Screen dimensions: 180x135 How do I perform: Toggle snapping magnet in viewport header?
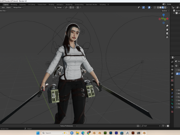tap(70, 7)
